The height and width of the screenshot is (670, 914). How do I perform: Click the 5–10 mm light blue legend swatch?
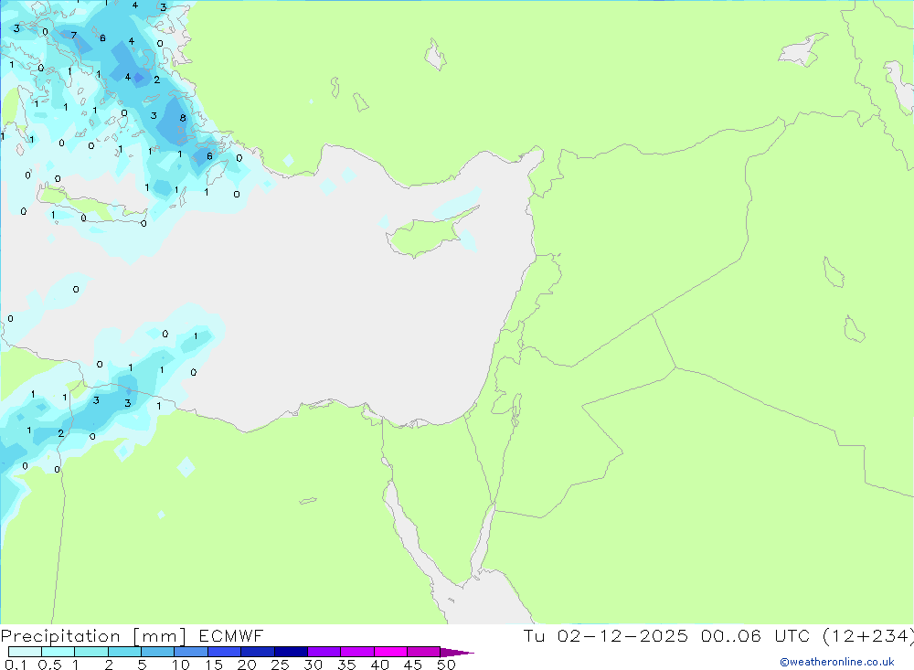pyautogui.click(x=158, y=652)
